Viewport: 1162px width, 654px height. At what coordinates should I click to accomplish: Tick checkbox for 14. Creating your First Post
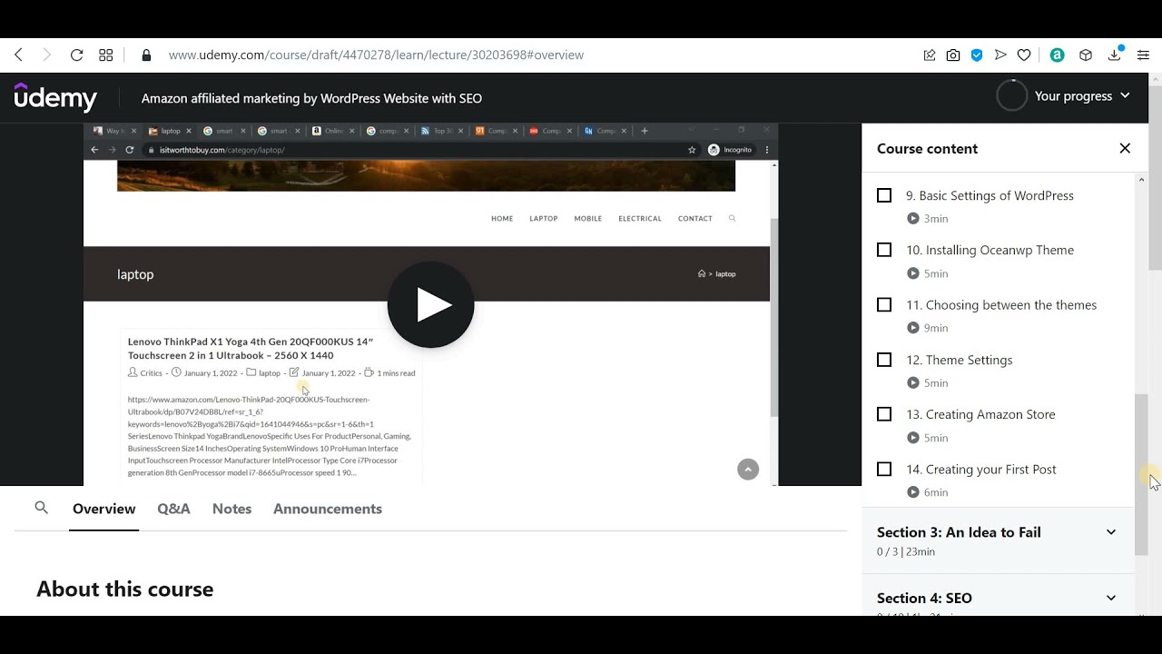(884, 470)
